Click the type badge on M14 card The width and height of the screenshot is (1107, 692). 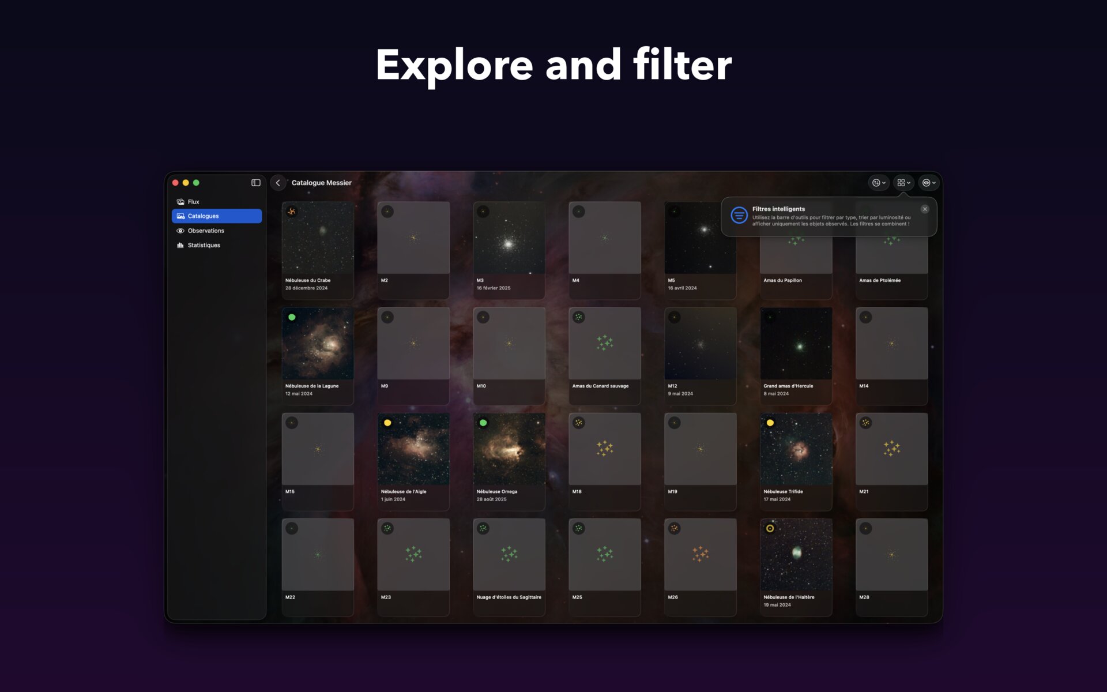tap(866, 317)
